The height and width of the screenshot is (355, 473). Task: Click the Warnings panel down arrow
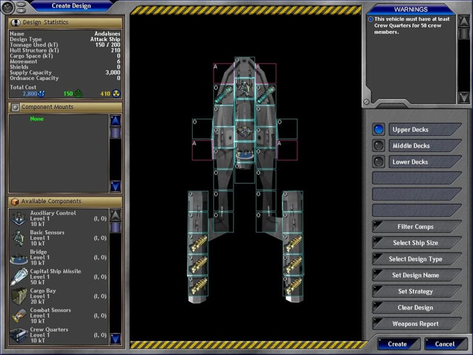tap(464, 97)
